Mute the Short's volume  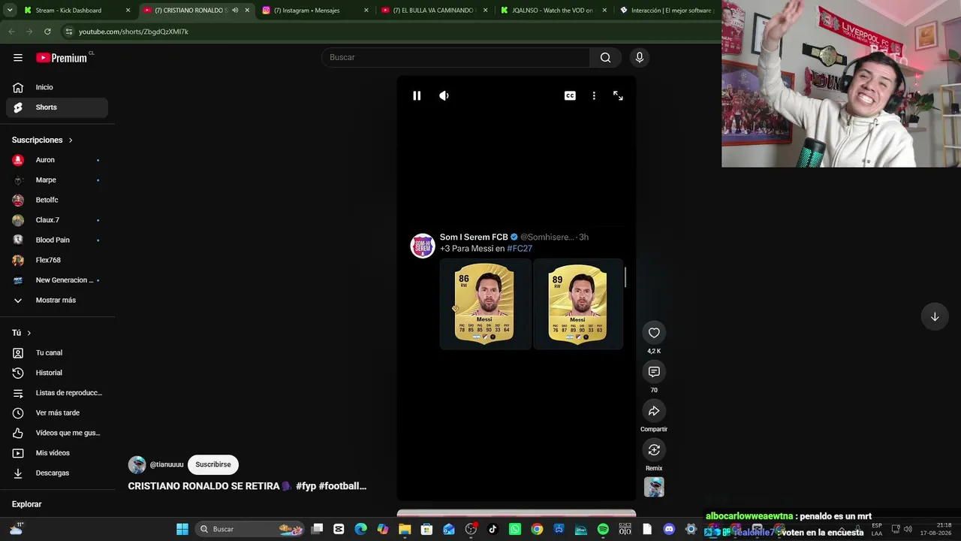tap(444, 95)
